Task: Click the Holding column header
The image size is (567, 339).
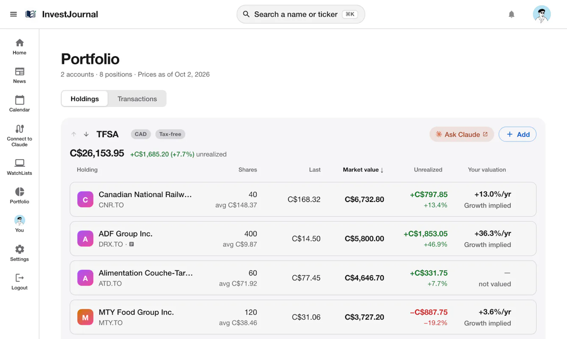Action: (x=87, y=170)
